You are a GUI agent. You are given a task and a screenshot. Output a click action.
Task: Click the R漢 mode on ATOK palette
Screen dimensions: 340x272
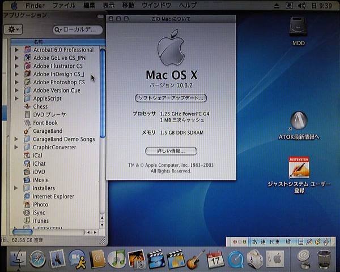[x=274, y=241]
